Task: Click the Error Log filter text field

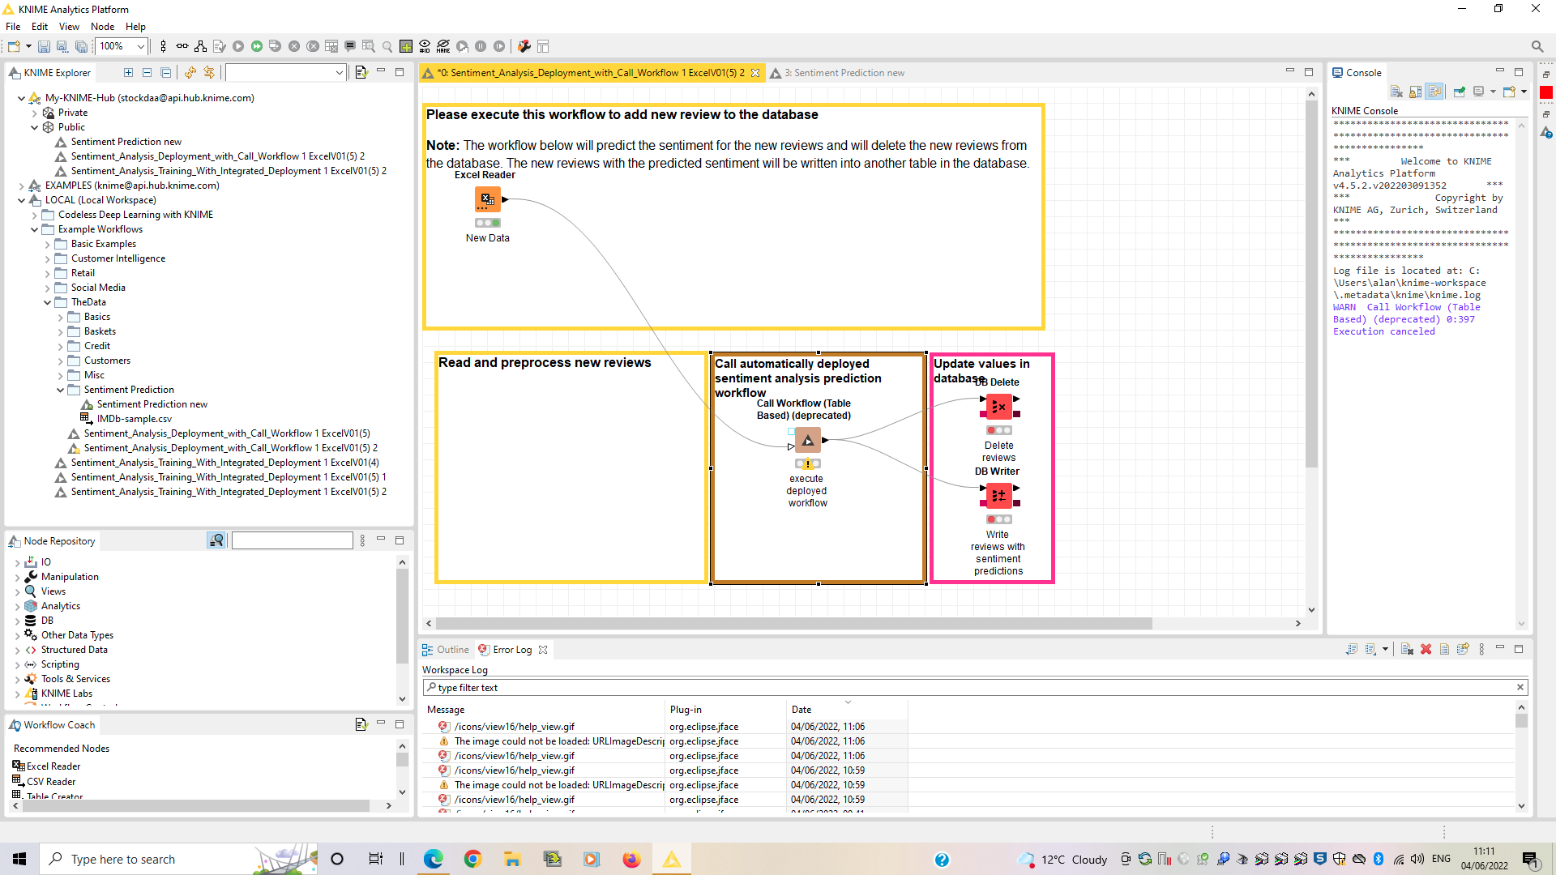Action: (x=975, y=687)
